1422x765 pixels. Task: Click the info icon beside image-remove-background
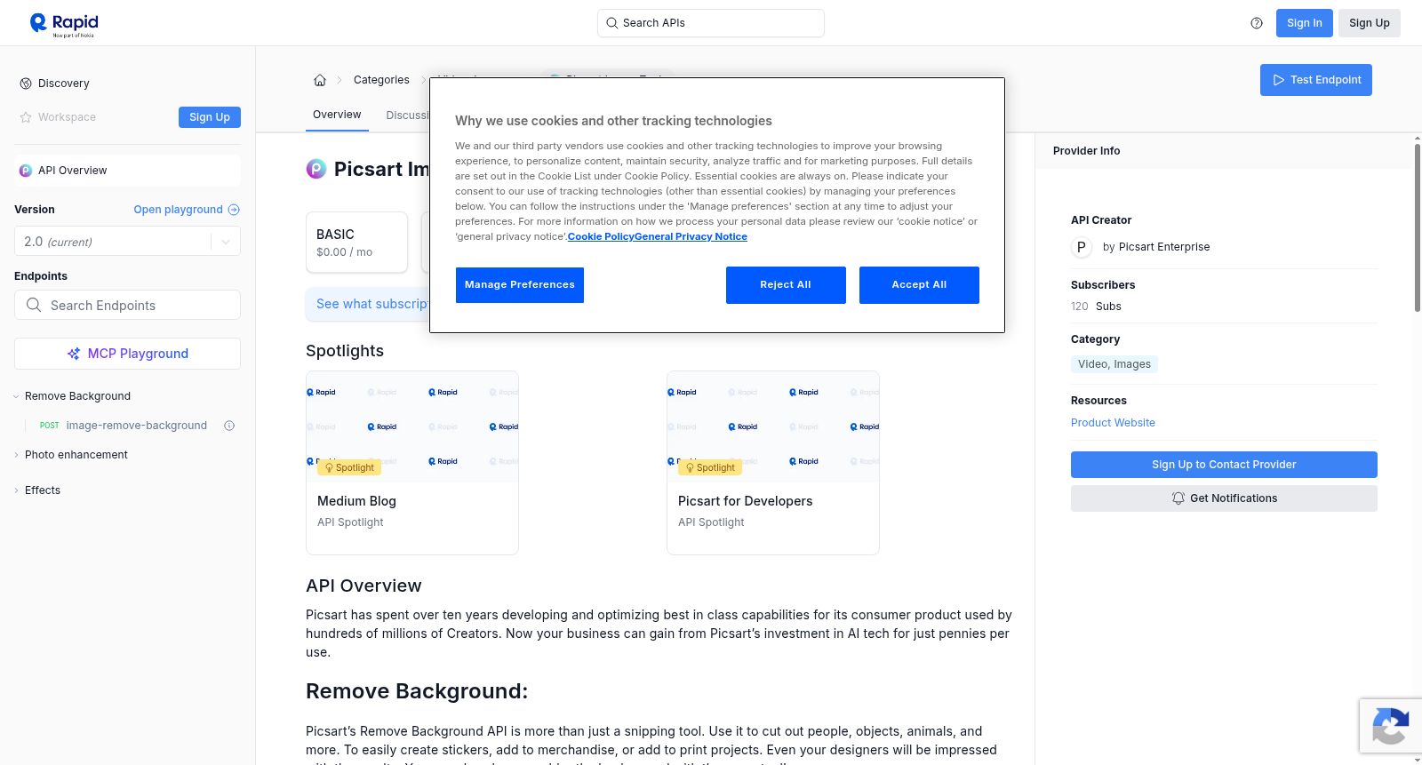(x=229, y=426)
